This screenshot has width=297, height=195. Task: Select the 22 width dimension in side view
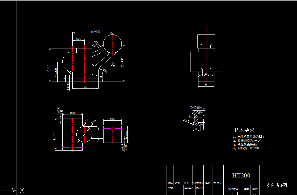(x=206, y=85)
